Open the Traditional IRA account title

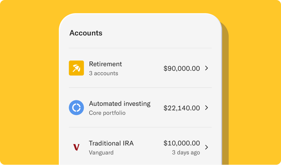point(111,143)
